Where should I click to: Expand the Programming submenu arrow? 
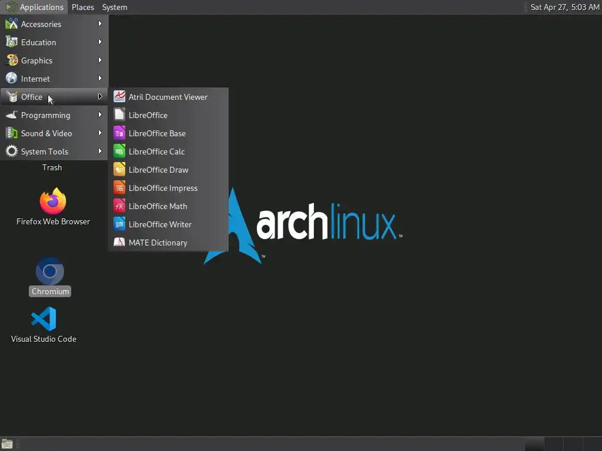tap(100, 115)
